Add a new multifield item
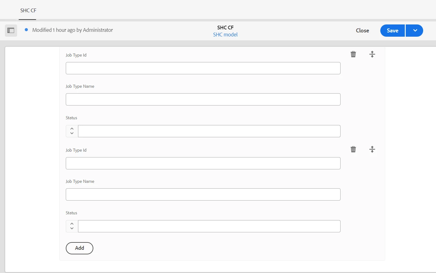 pyautogui.click(x=80, y=248)
